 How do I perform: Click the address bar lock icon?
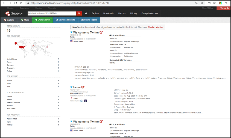28,3
